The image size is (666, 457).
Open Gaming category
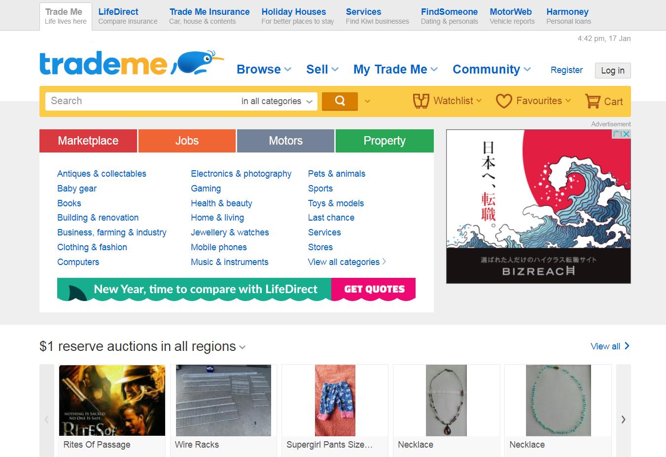(x=206, y=189)
